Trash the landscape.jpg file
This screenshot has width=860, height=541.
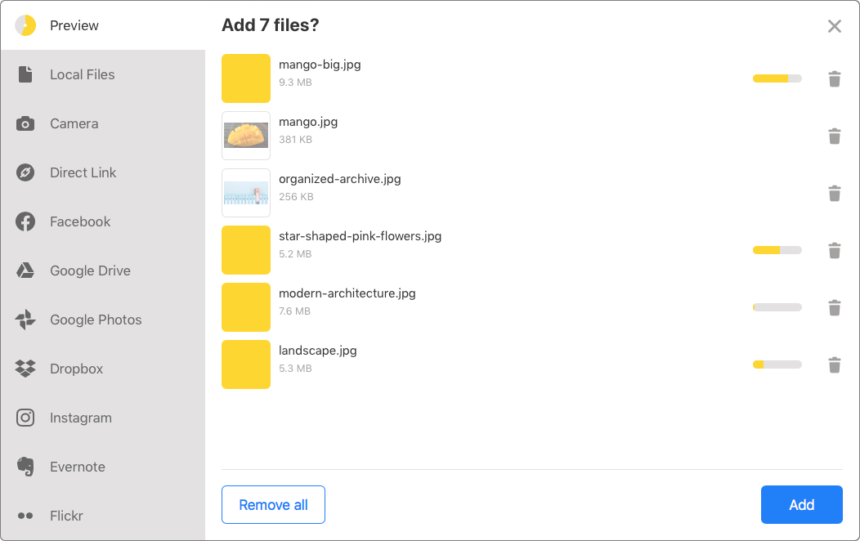834,365
